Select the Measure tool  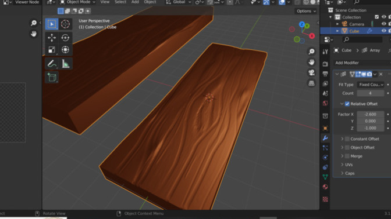click(x=65, y=64)
